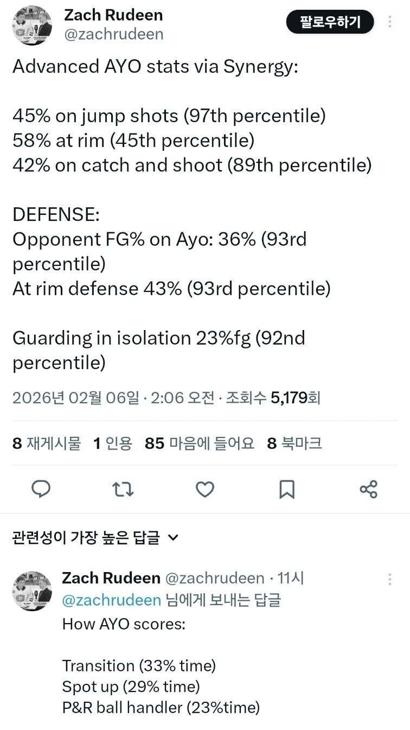Bookmark the tweet with bookmark icon
The height and width of the screenshot is (730, 410).
tap(286, 490)
